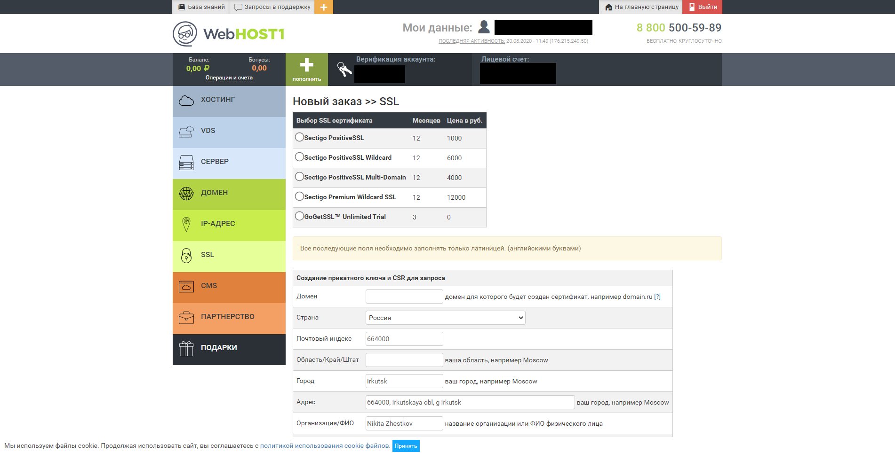Click the пополнить top-up label
This screenshot has width=895, height=453.
[x=307, y=79]
